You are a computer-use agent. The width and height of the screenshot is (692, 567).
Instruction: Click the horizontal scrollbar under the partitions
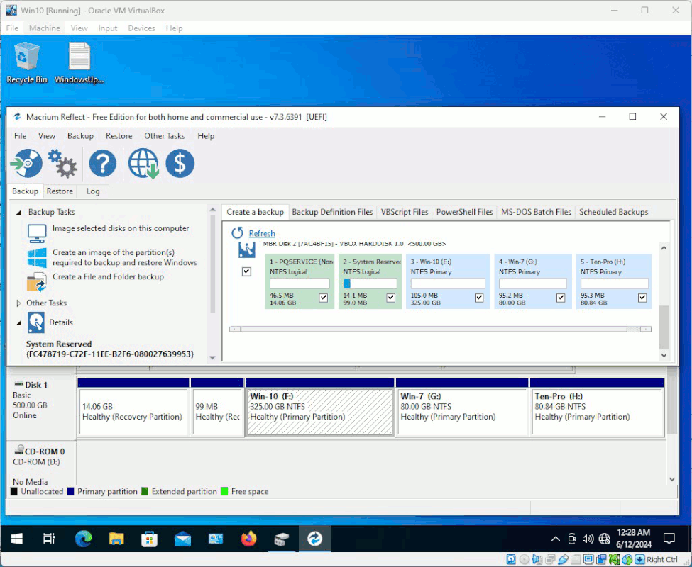tap(434, 329)
